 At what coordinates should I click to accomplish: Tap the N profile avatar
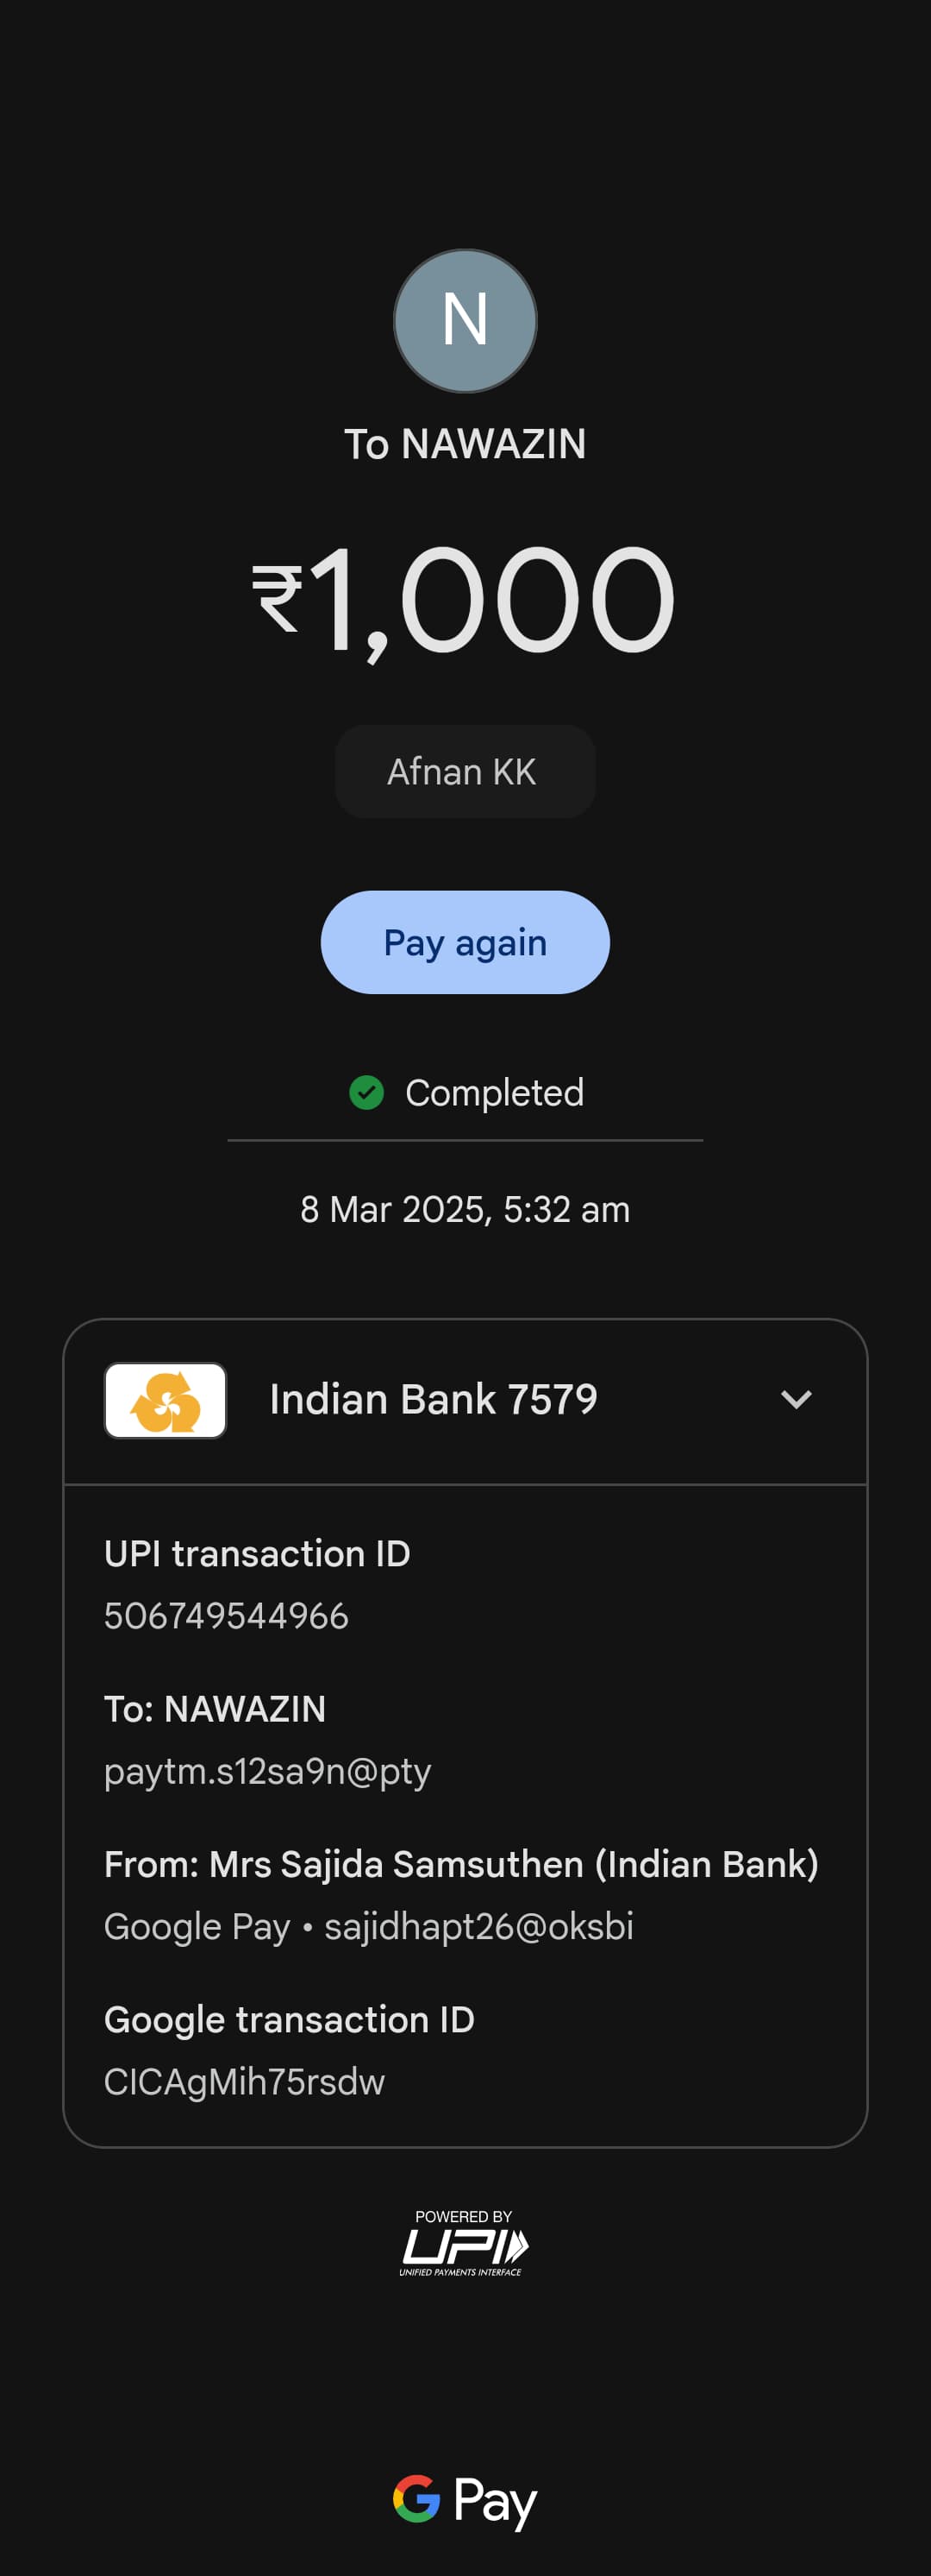pos(465,321)
